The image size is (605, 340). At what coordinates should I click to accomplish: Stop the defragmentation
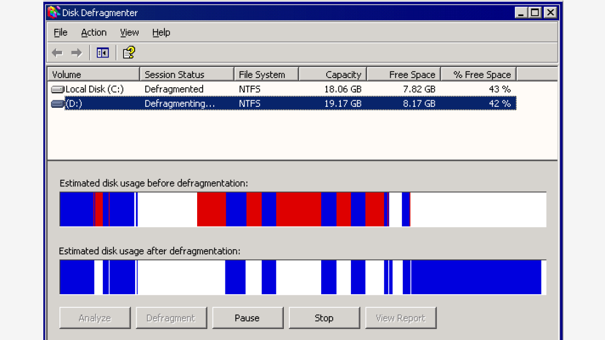[x=324, y=318]
